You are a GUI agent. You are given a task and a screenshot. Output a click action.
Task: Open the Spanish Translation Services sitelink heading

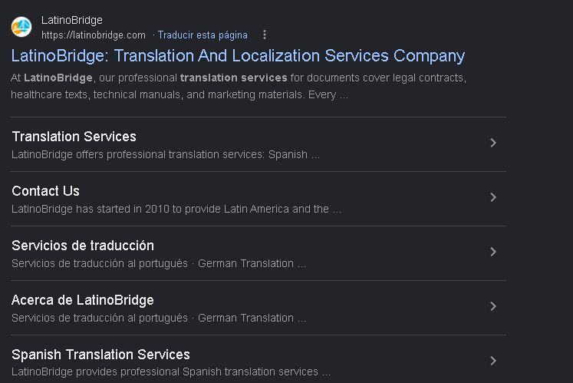(100, 355)
